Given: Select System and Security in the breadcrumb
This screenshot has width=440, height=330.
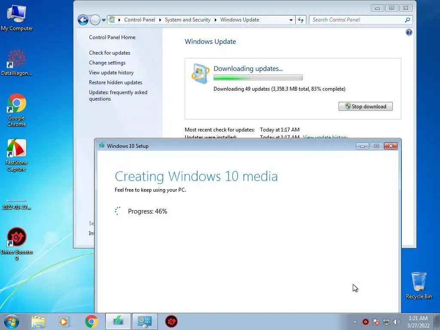Looking at the screenshot, I should 187,20.
